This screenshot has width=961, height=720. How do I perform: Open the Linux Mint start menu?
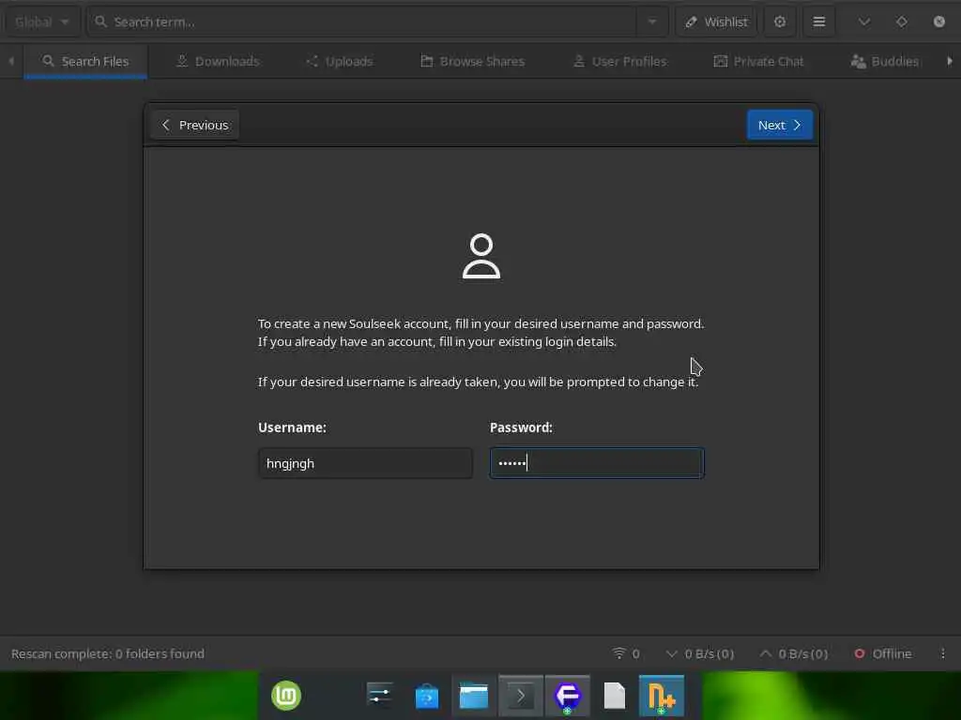286,697
